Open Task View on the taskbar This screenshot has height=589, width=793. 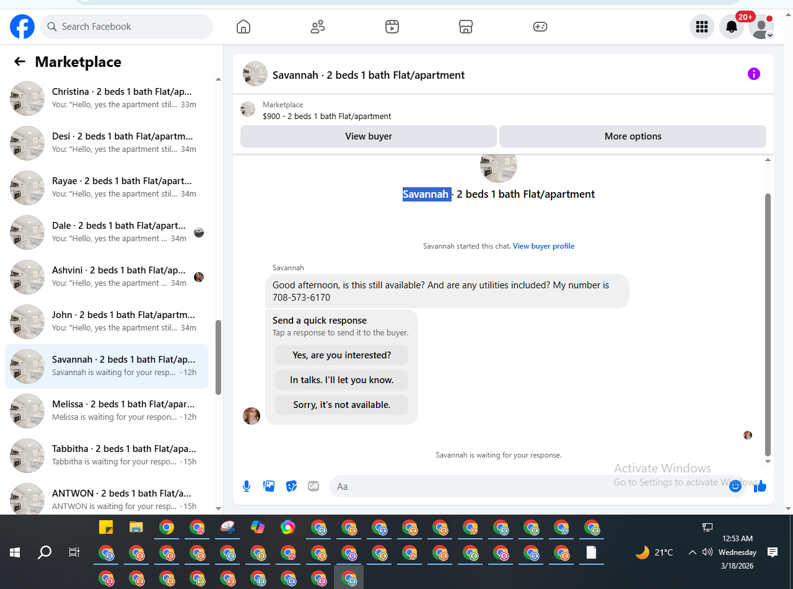tap(74, 552)
